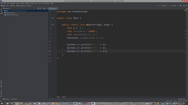Click line 13 println statement in editor

coord(87,51)
